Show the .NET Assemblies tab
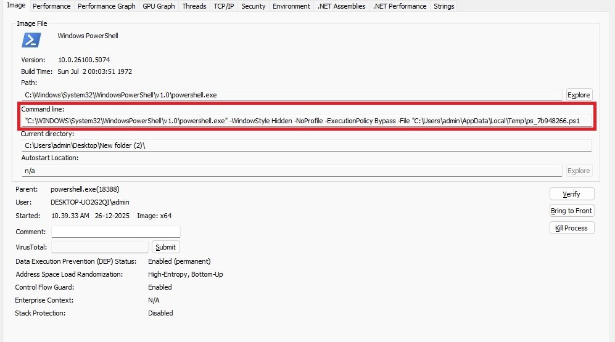 click(x=341, y=6)
